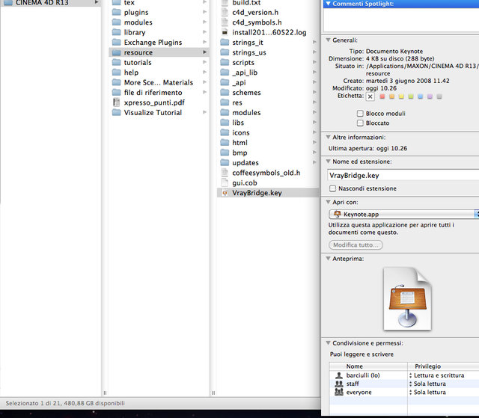Collapse the Nome ed estensione section
Viewport: 479px width, 418px height.
click(329, 162)
